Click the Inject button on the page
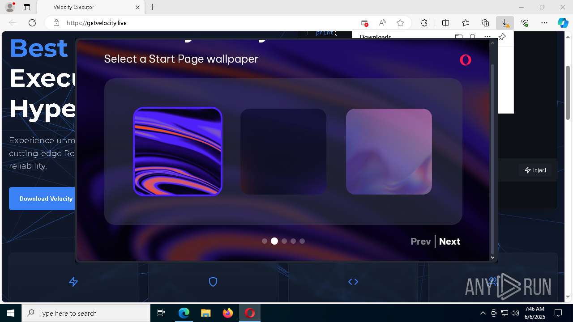 (x=535, y=170)
